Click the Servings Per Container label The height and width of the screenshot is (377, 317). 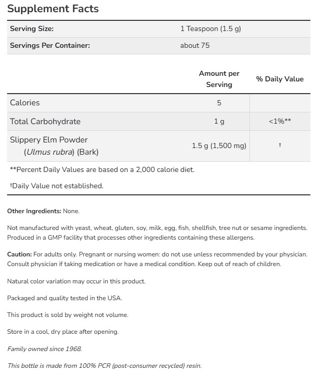tap(50, 46)
